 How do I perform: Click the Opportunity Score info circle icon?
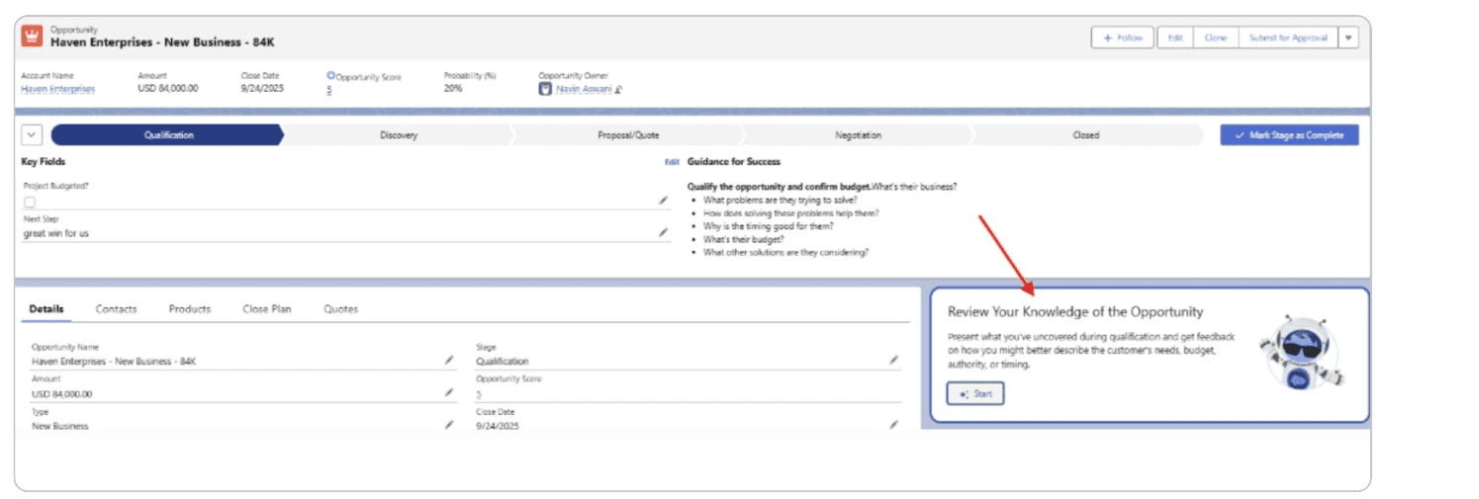coord(330,75)
